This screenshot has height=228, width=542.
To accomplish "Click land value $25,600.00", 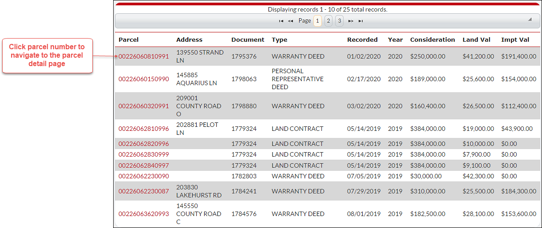I will 479,79.
